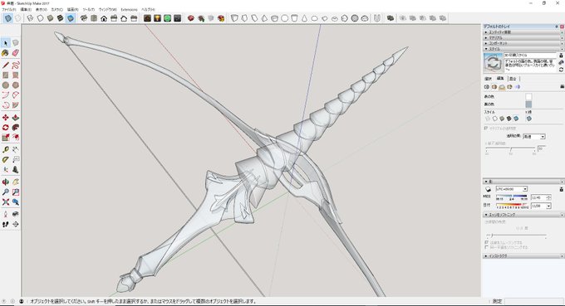Open the カメラ(C) menu
565x306 pixels.
pos(57,9)
